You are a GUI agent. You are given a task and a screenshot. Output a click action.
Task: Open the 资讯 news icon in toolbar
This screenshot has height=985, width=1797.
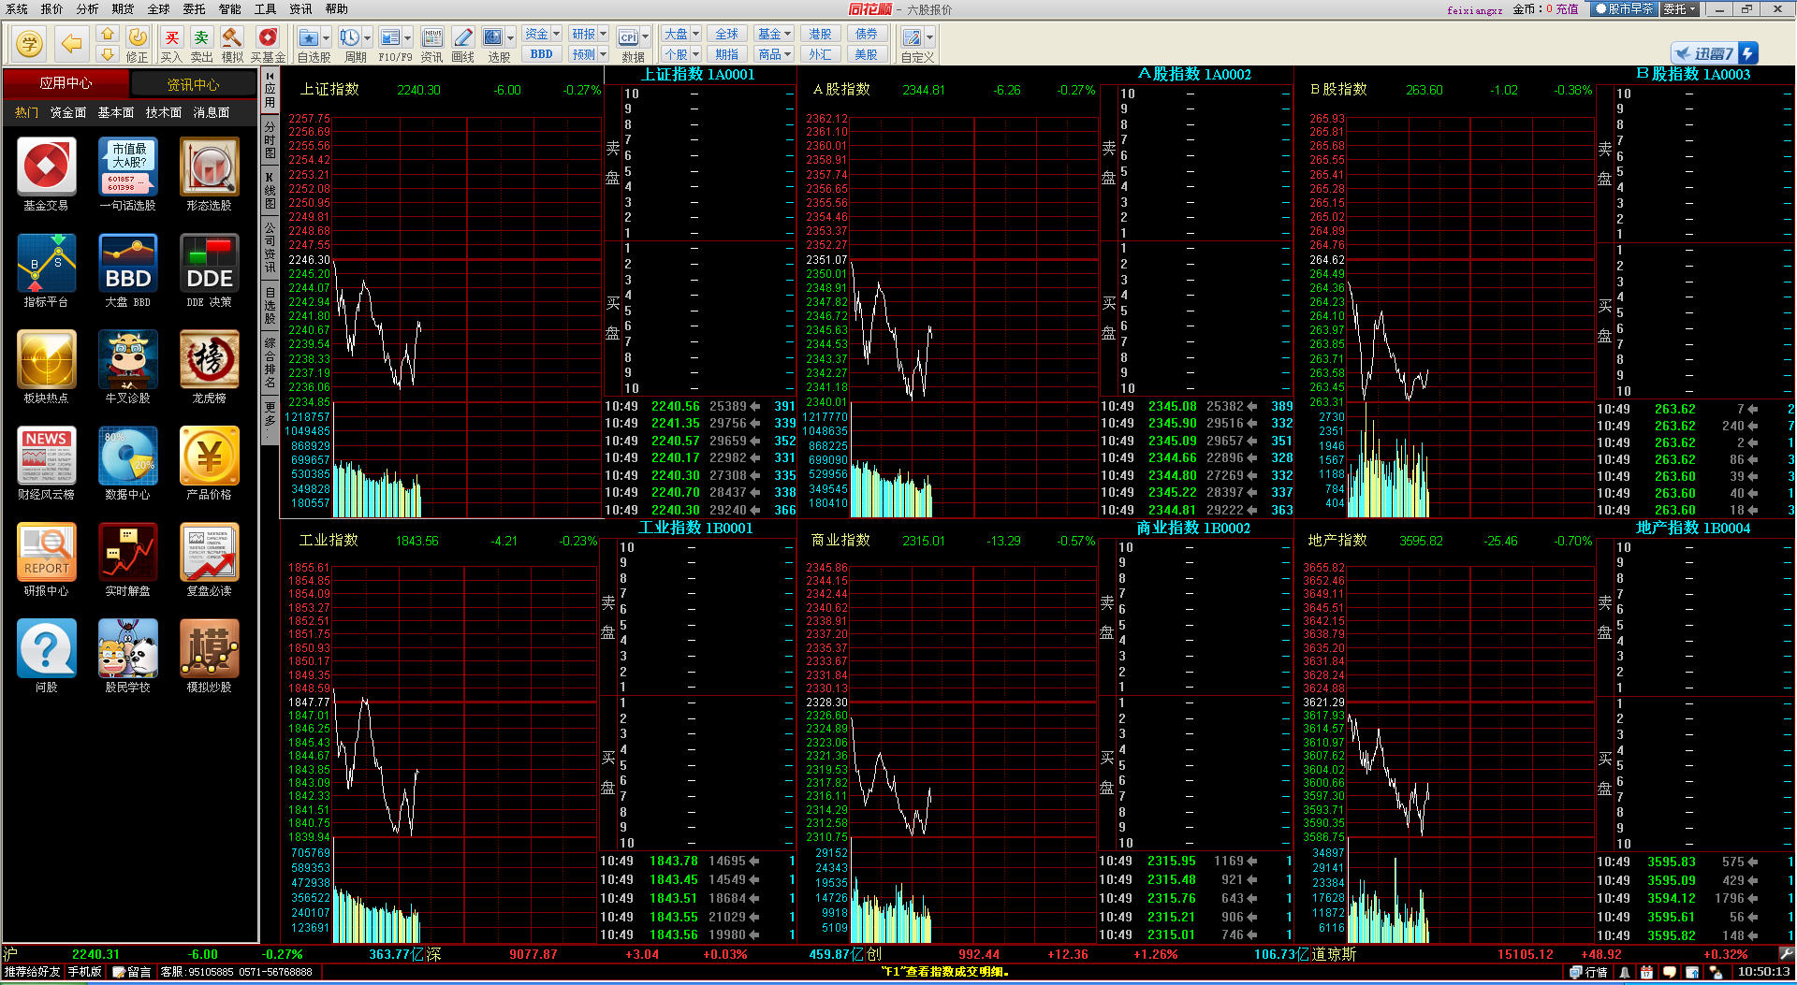(431, 44)
